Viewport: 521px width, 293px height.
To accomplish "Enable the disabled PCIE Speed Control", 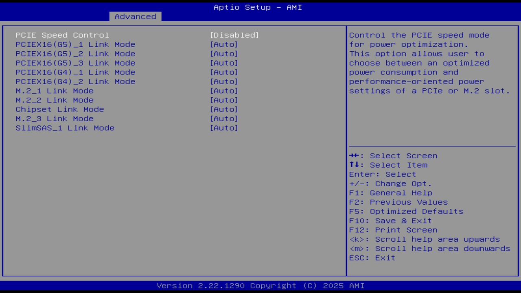I will [x=234, y=35].
